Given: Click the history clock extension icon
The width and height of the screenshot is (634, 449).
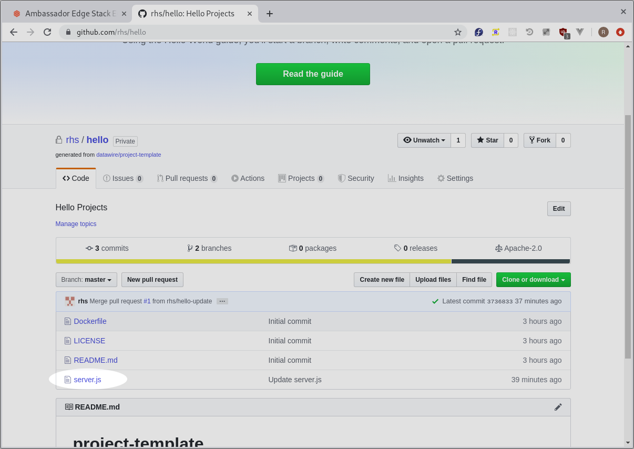Looking at the screenshot, I should coord(529,32).
